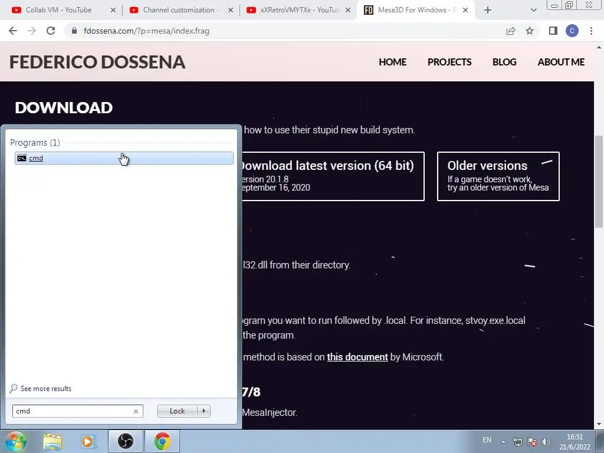
Task: Close the Mesa3D For Windows tab
Action: [x=465, y=11]
